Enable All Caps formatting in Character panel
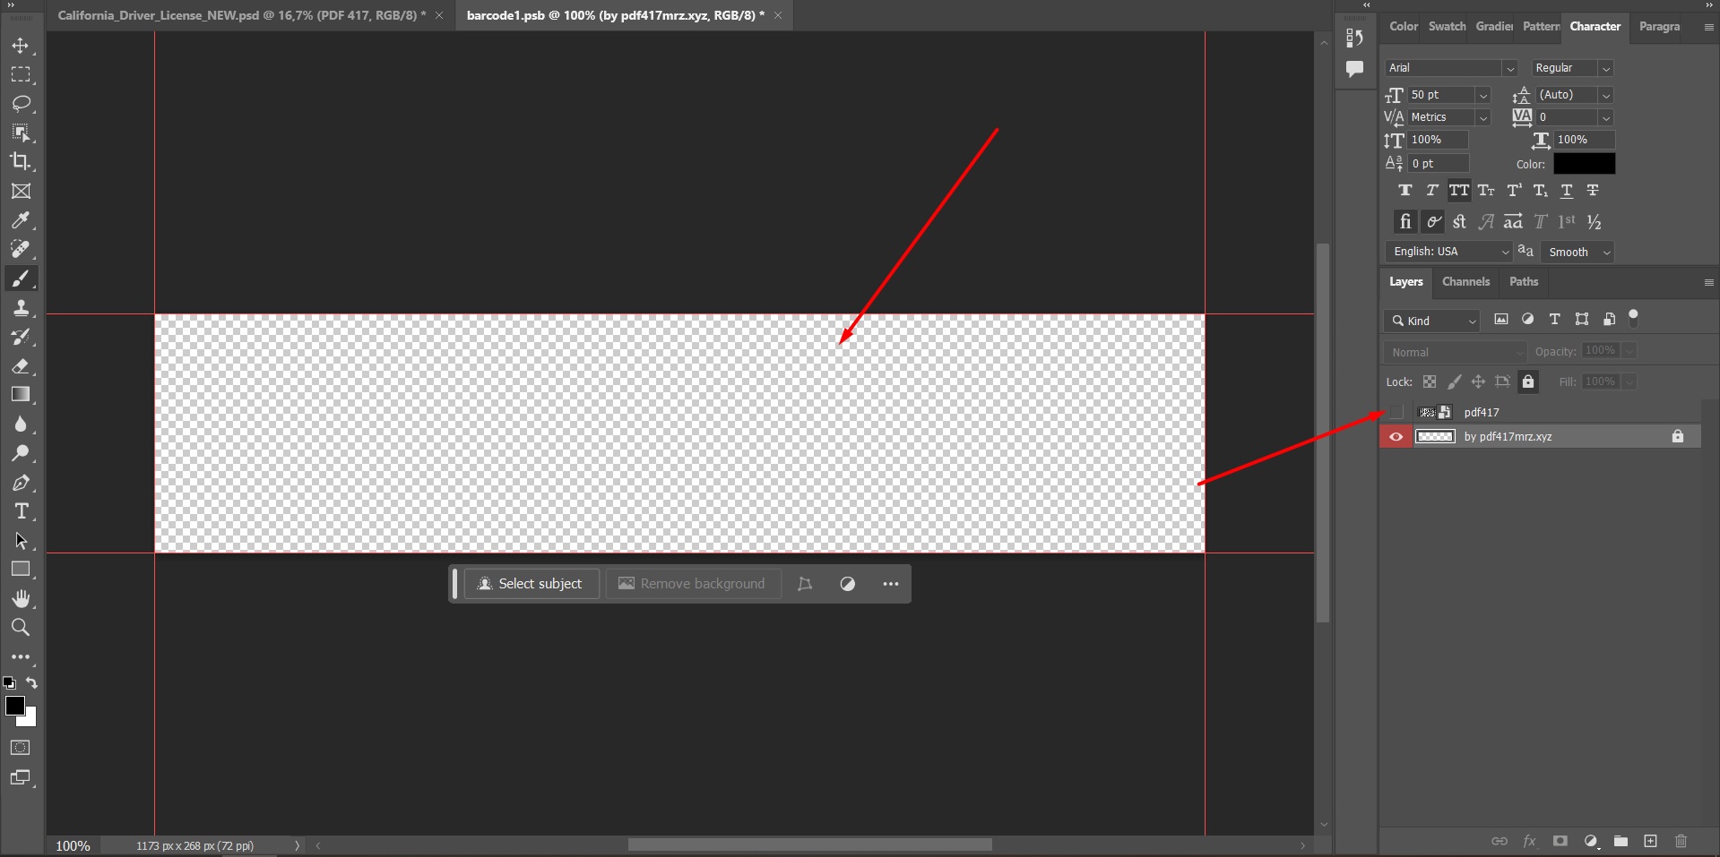Image resolution: width=1720 pixels, height=857 pixels. click(x=1459, y=190)
